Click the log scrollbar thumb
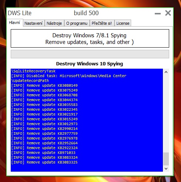Viewport: 181px width, 182px height. coord(166,159)
